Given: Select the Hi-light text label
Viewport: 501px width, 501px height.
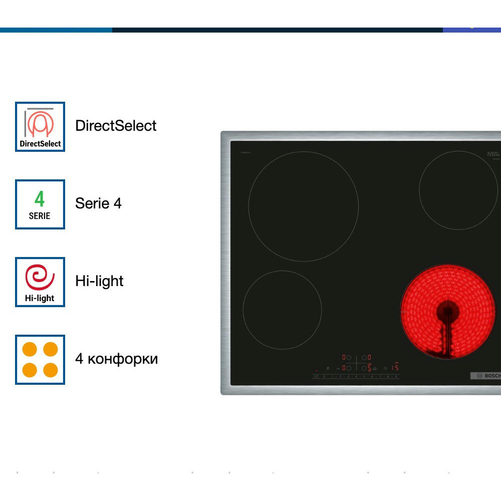Looking at the screenshot, I should pos(99,281).
